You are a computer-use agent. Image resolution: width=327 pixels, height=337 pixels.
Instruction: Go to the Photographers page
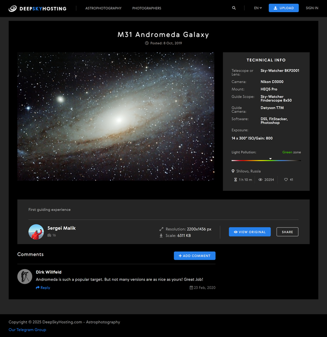tap(147, 8)
